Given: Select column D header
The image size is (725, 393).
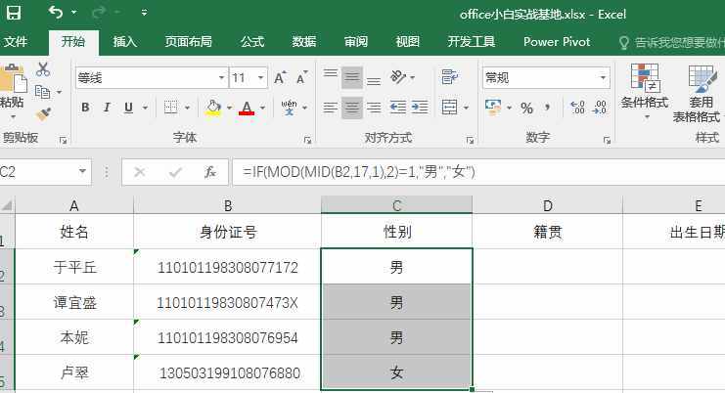Looking at the screenshot, I should (548, 205).
